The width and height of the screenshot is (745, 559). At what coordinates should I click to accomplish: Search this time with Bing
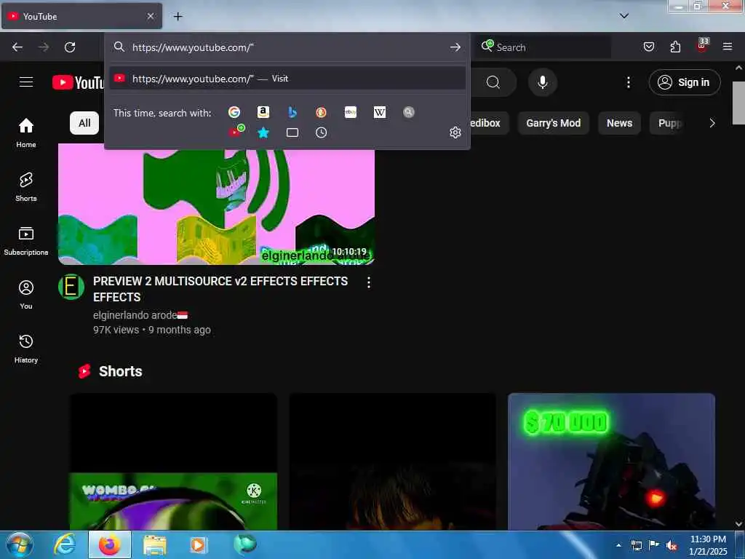tap(292, 112)
